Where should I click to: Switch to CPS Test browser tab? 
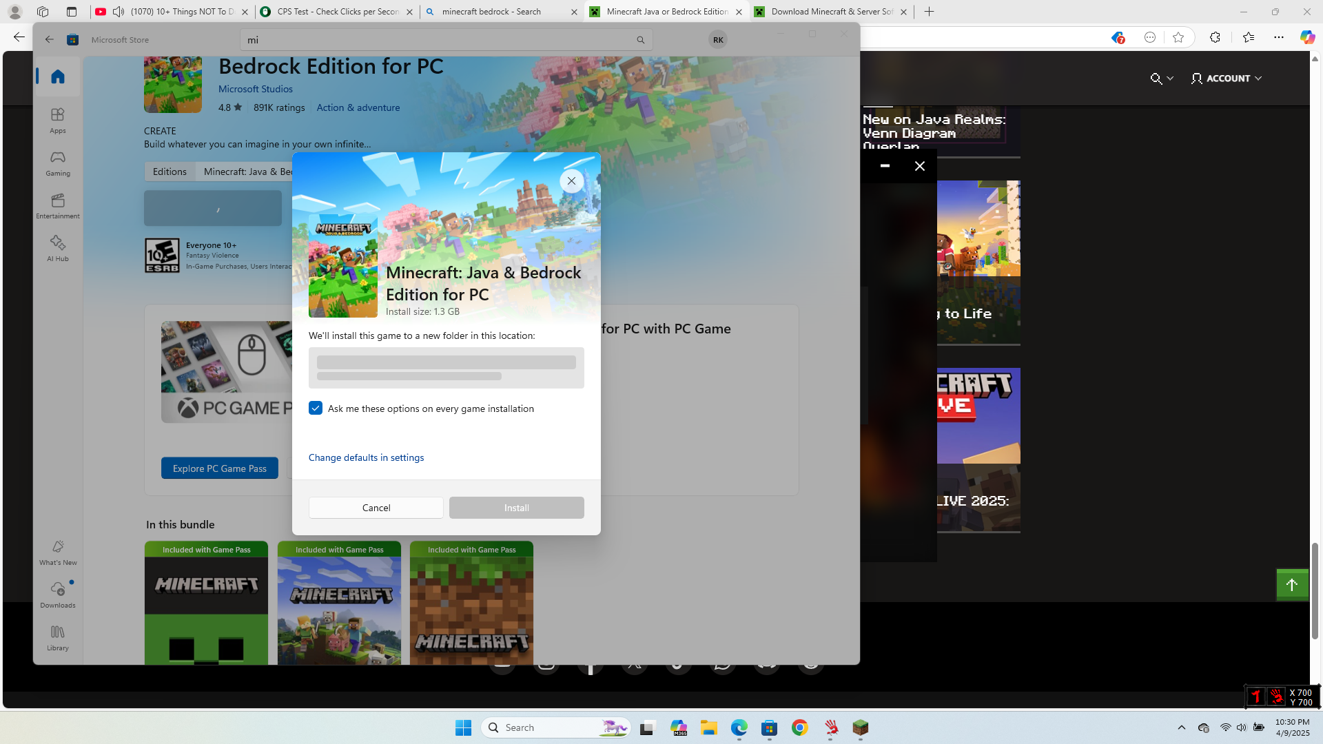(x=336, y=12)
